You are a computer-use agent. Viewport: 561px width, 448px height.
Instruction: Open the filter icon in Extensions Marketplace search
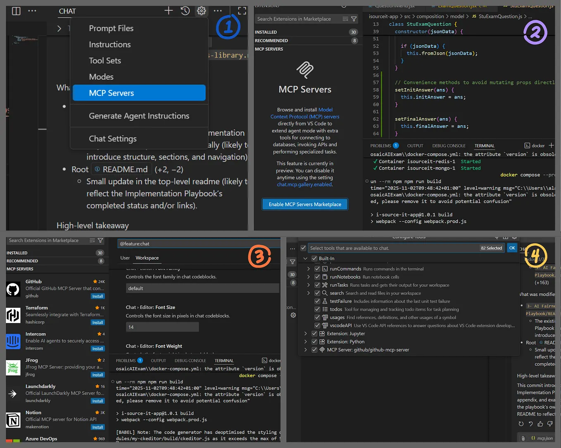click(x=354, y=19)
